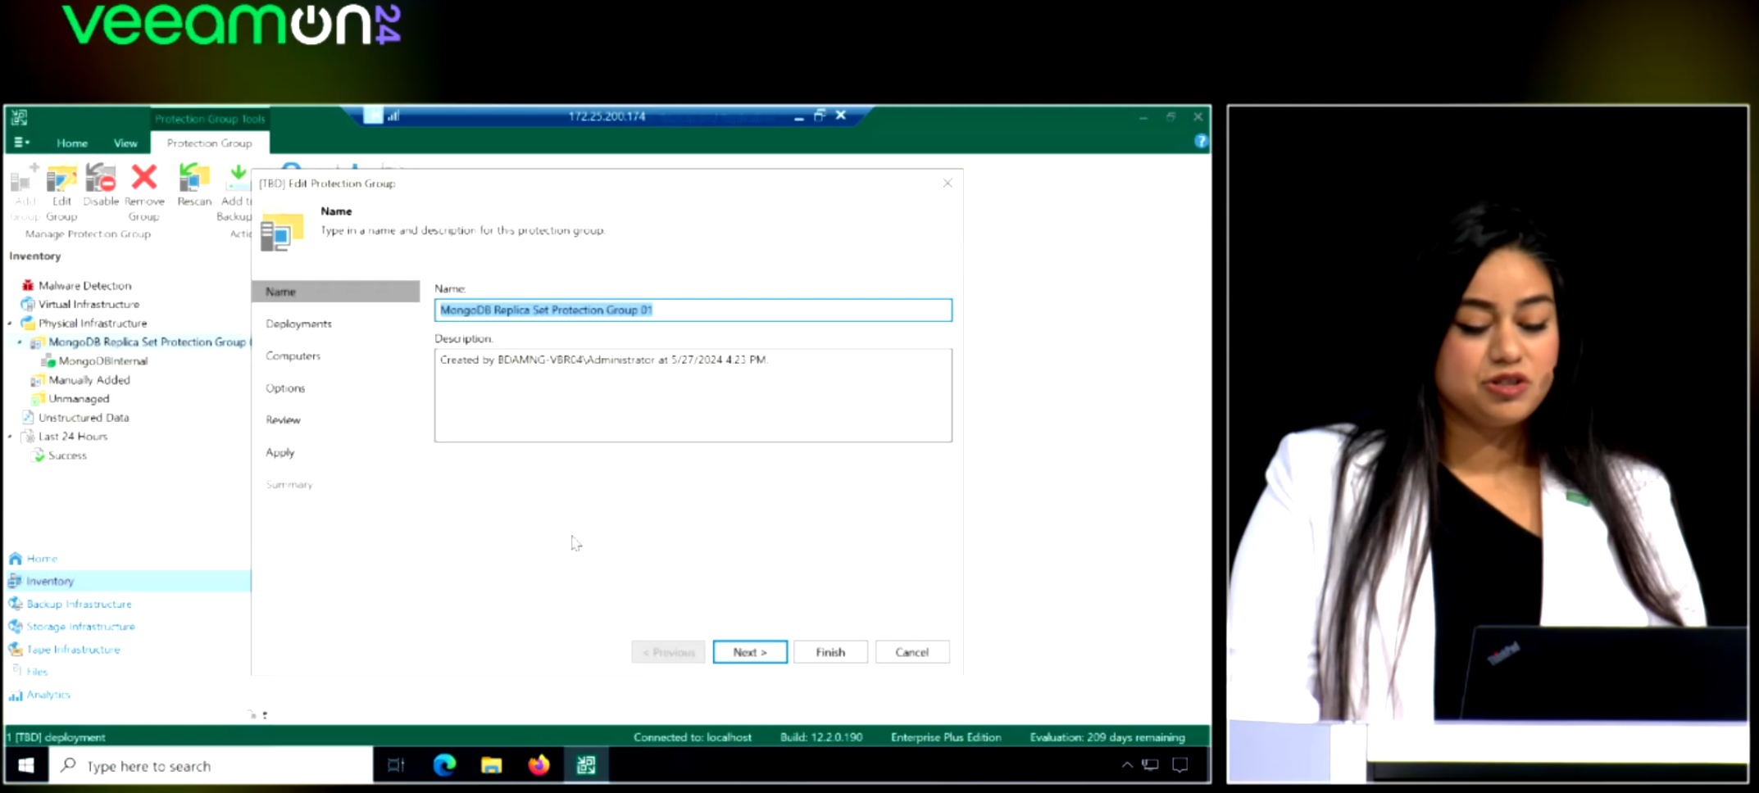Open the Analytics navigation view
The height and width of the screenshot is (793, 1759).
(48, 694)
